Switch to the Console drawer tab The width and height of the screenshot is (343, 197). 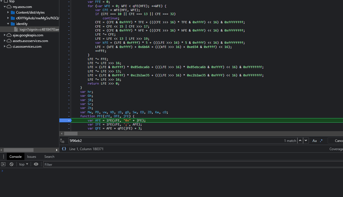[x=15, y=157]
